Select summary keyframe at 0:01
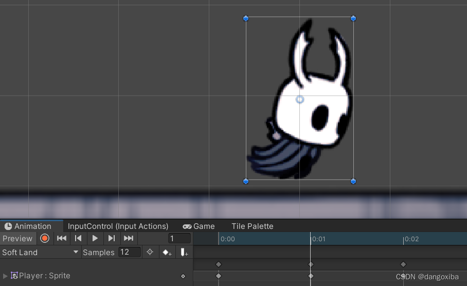Image resolution: width=467 pixels, height=286 pixels. [x=311, y=264]
